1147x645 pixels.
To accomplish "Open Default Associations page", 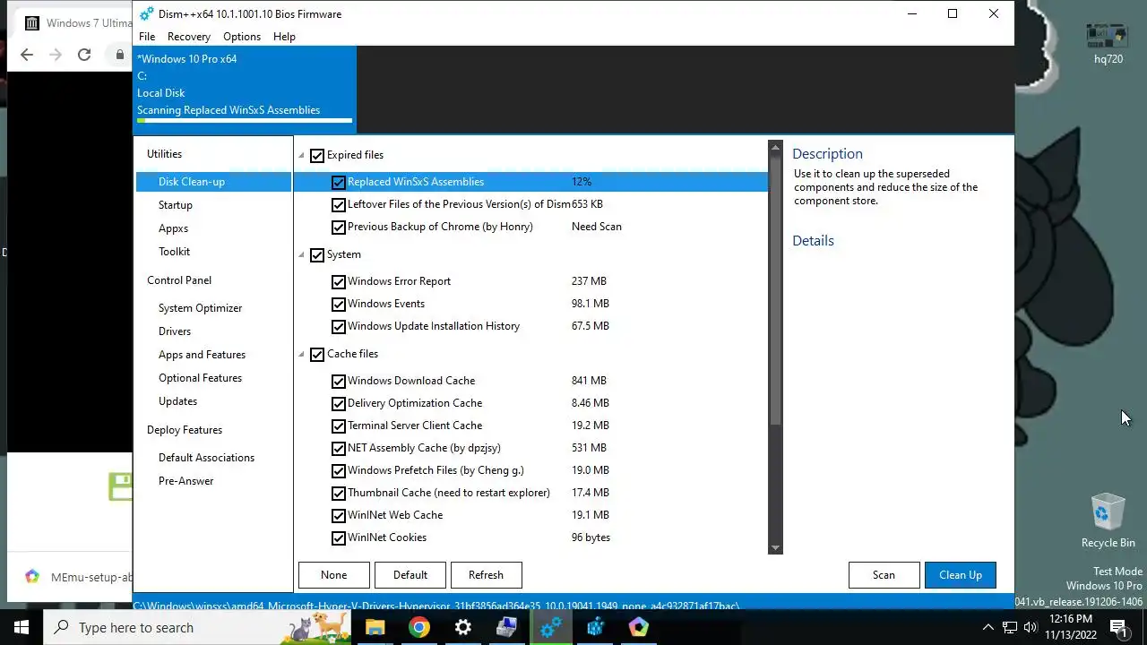I will [x=206, y=458].
